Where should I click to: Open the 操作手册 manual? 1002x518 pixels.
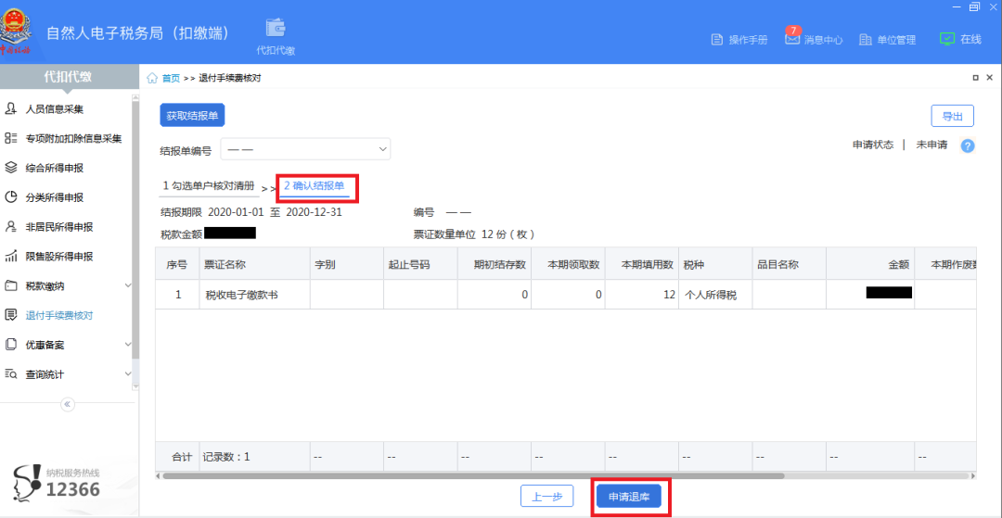tap(739, 40)
